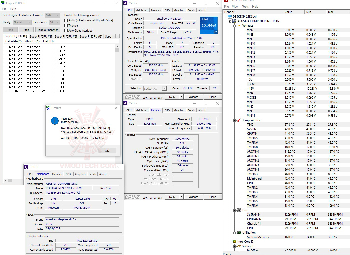
Task: Toggle the Aero Glass Interface checkbox
Action: pyautogui.click(x=66, y=31)
